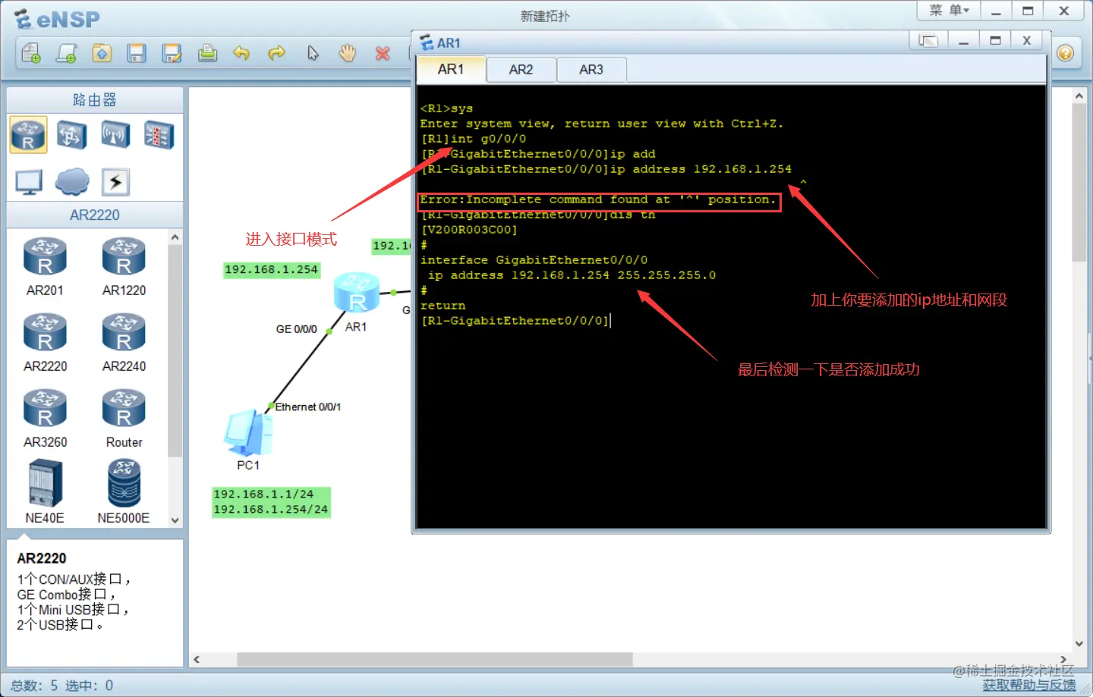Pick the AR201 router model

coord(45,267)
